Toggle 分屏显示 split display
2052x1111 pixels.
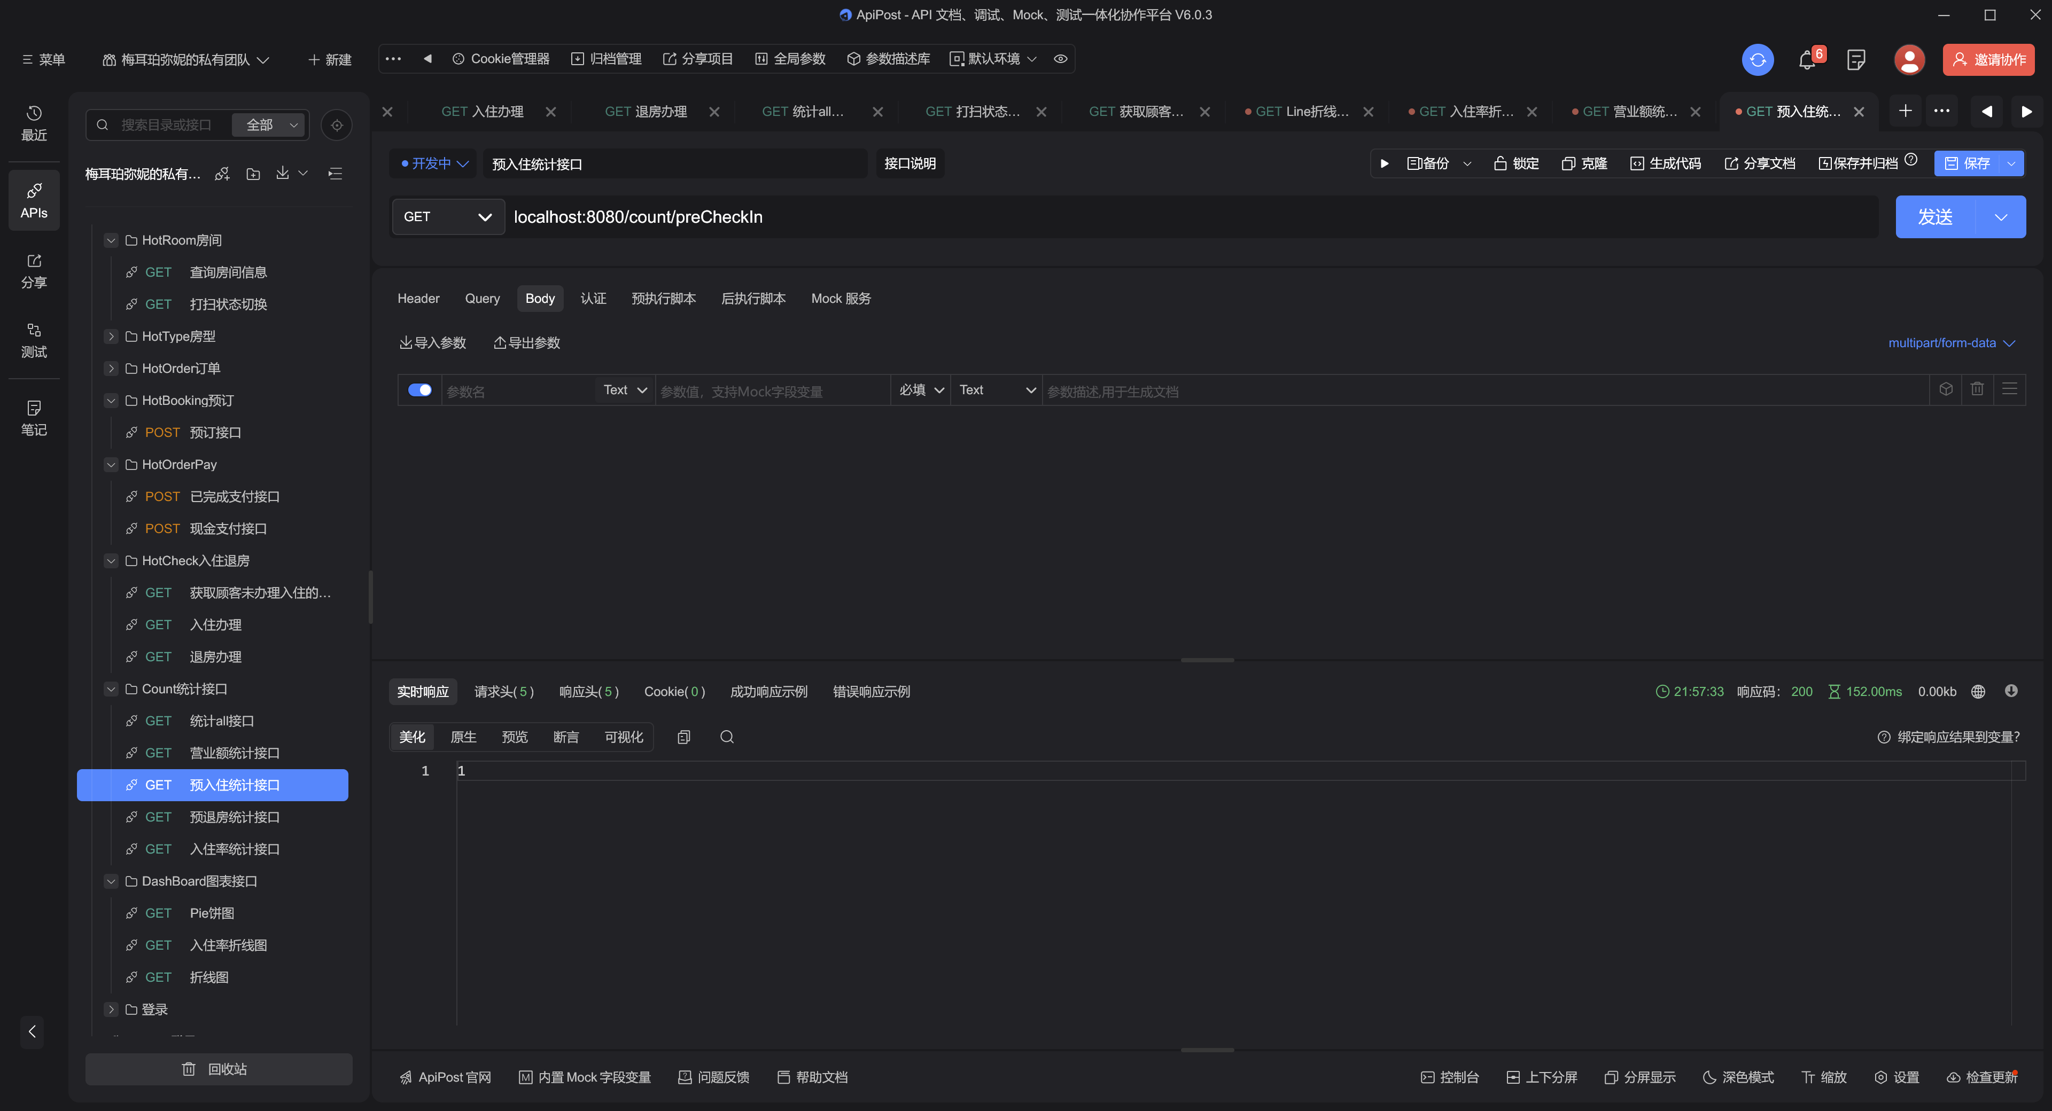click(1640, 1077)
